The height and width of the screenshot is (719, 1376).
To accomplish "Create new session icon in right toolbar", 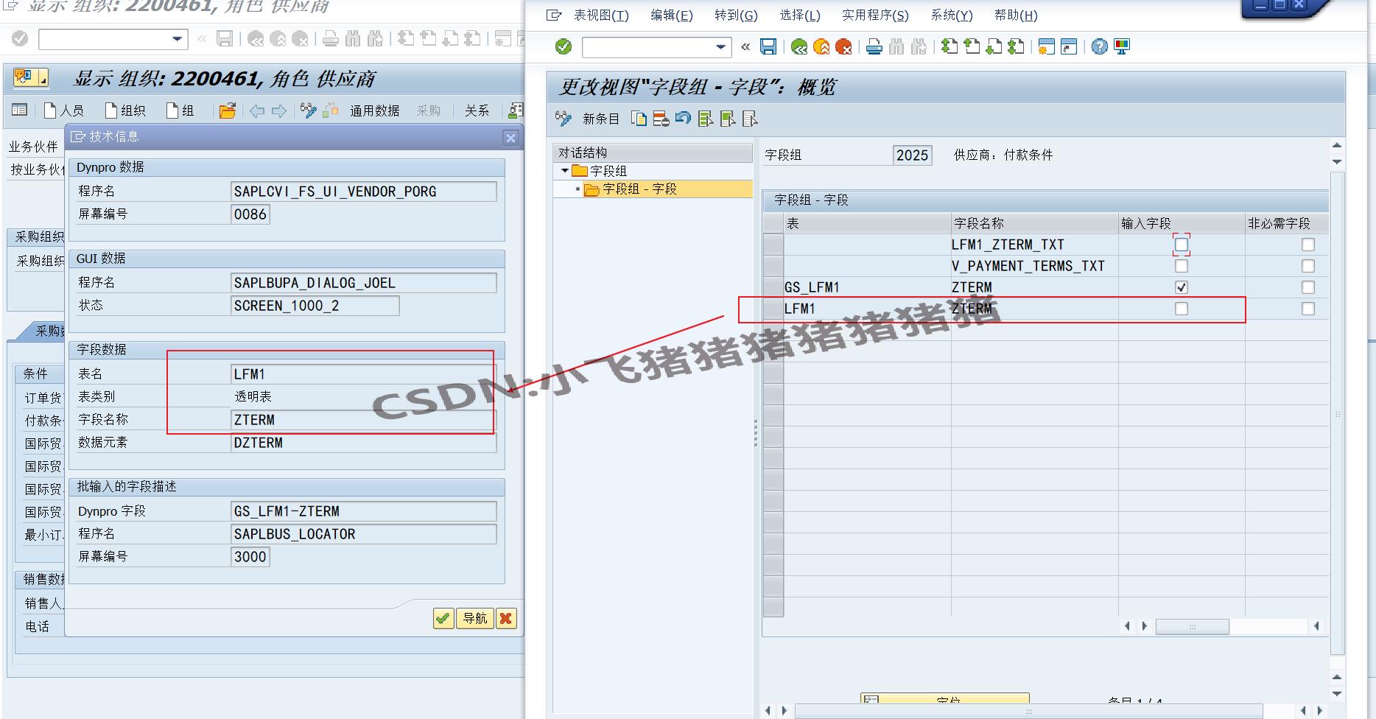I will coord(1046,47).
